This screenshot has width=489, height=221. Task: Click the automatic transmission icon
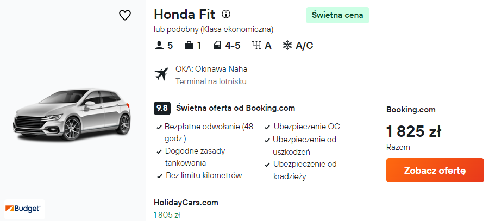(x=256, y=46)
